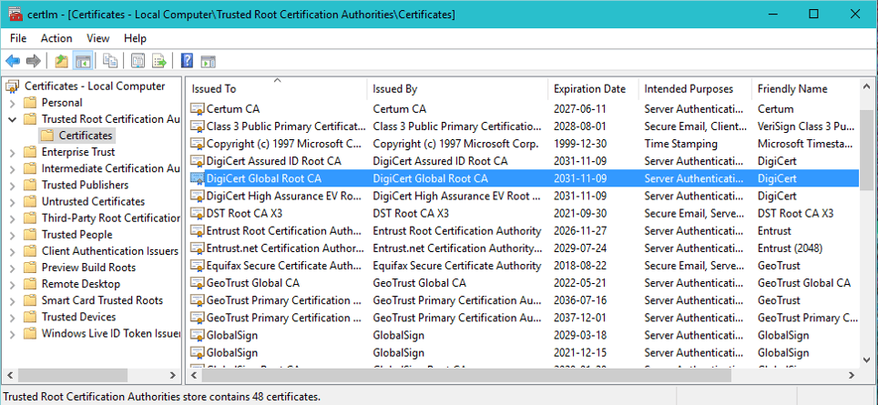Open Help via blue question mark icon
The image size is (878, 405).
click(187, 61)
